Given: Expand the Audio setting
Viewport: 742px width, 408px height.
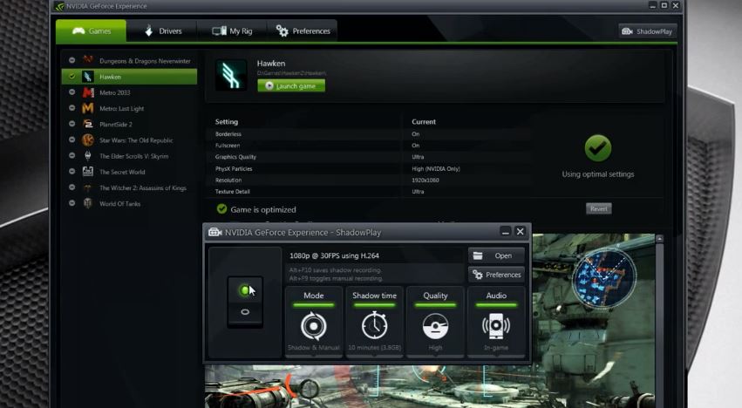Looking at the screenshot, I should [x=496, y=322].
